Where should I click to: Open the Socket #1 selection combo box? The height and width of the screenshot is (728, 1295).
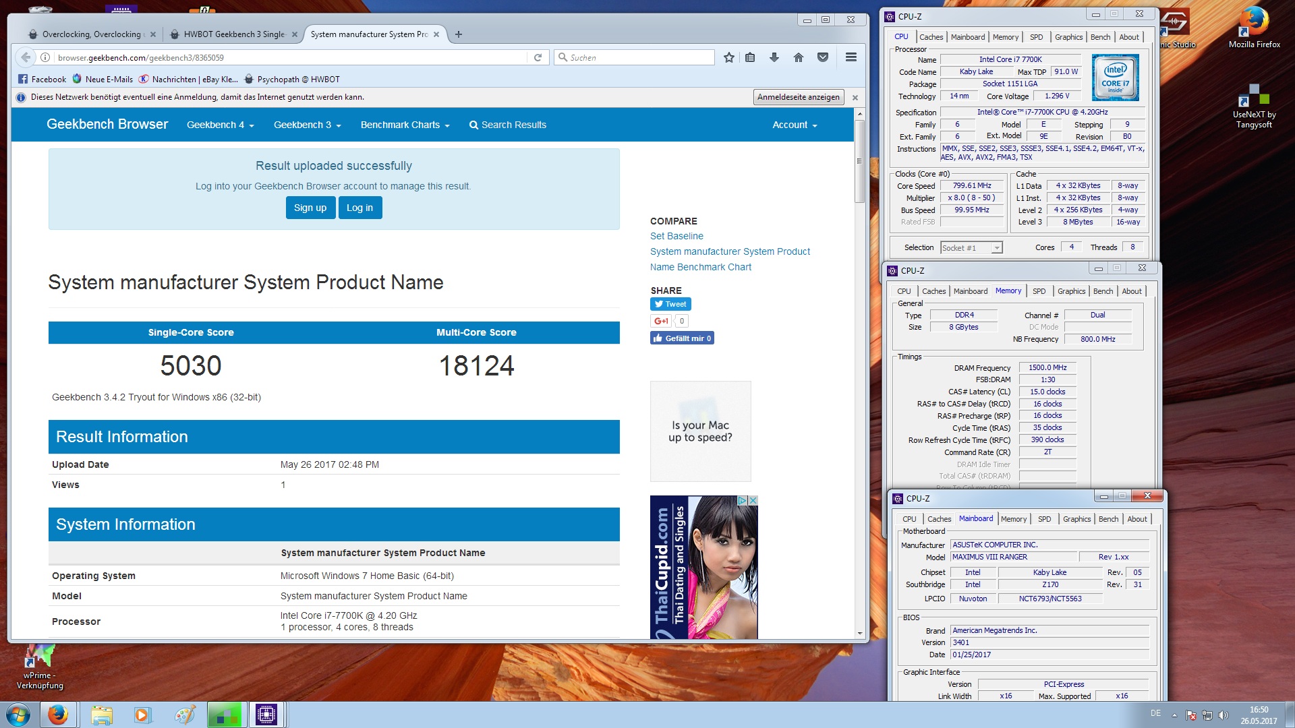tap(971, 248)
